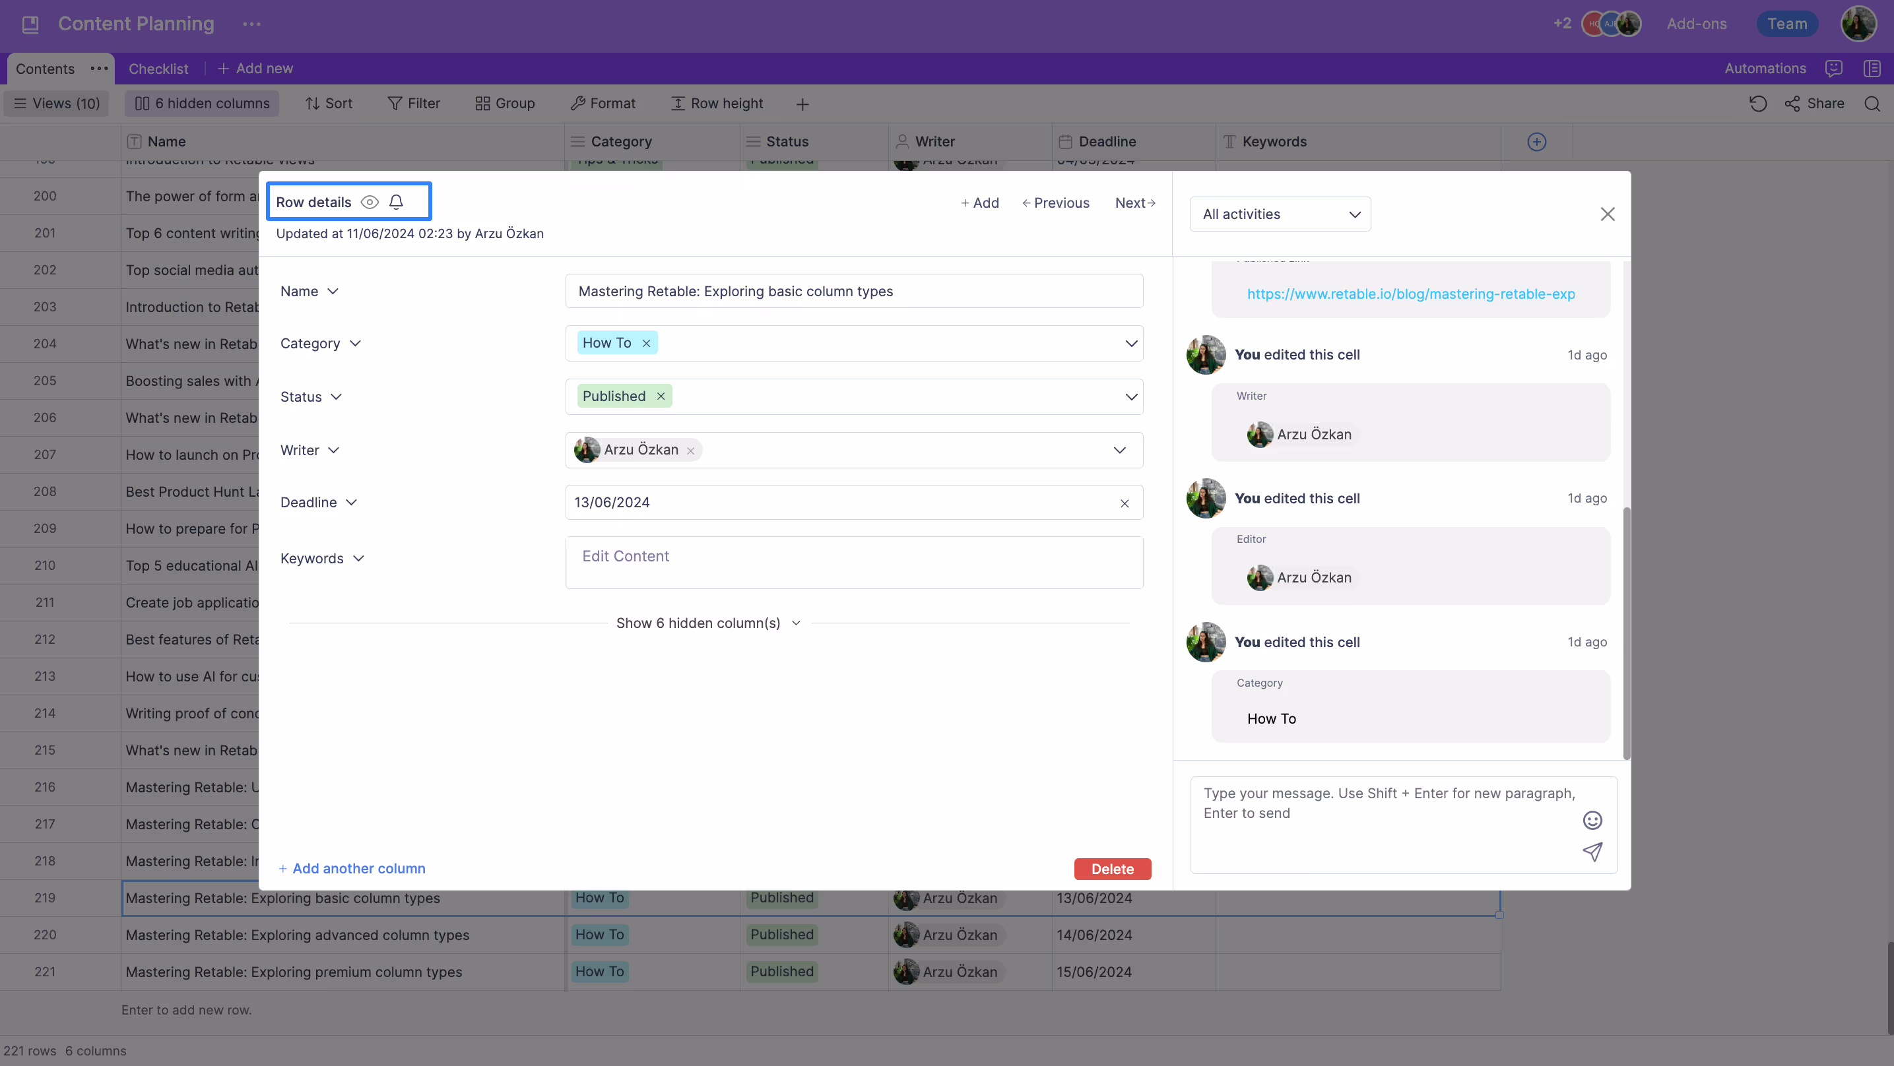Clear the 13/06/2024 deadline value

point(1125,503)
